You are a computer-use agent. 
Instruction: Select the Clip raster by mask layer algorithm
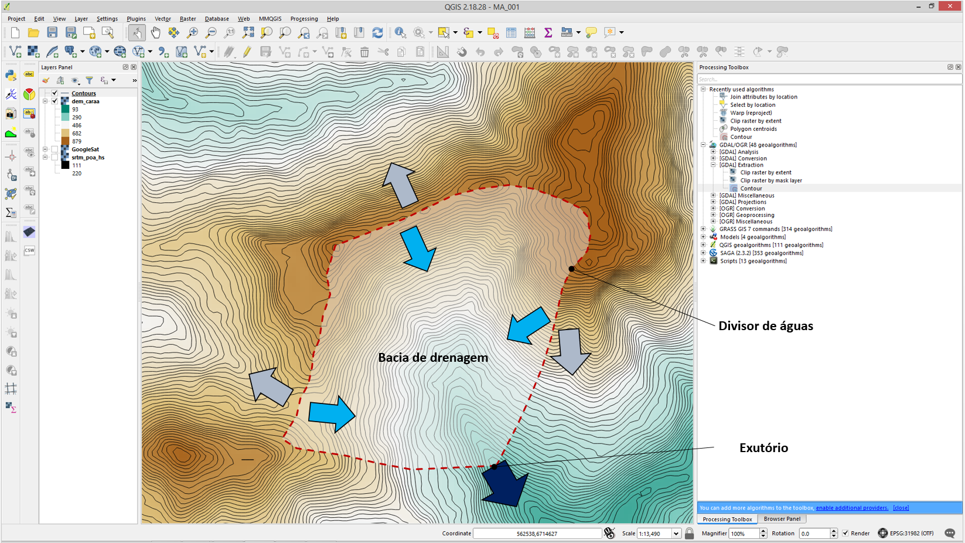pos(770,181)
